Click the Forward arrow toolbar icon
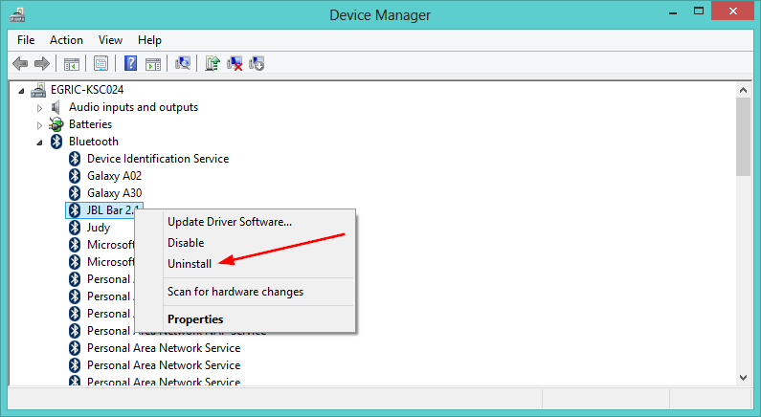761x417 pixels. point(41,63)
